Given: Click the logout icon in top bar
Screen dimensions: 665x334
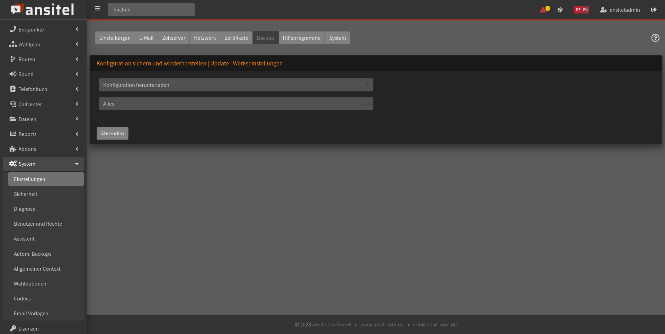Looking at the screenshot, I should (x=654, y=10).
